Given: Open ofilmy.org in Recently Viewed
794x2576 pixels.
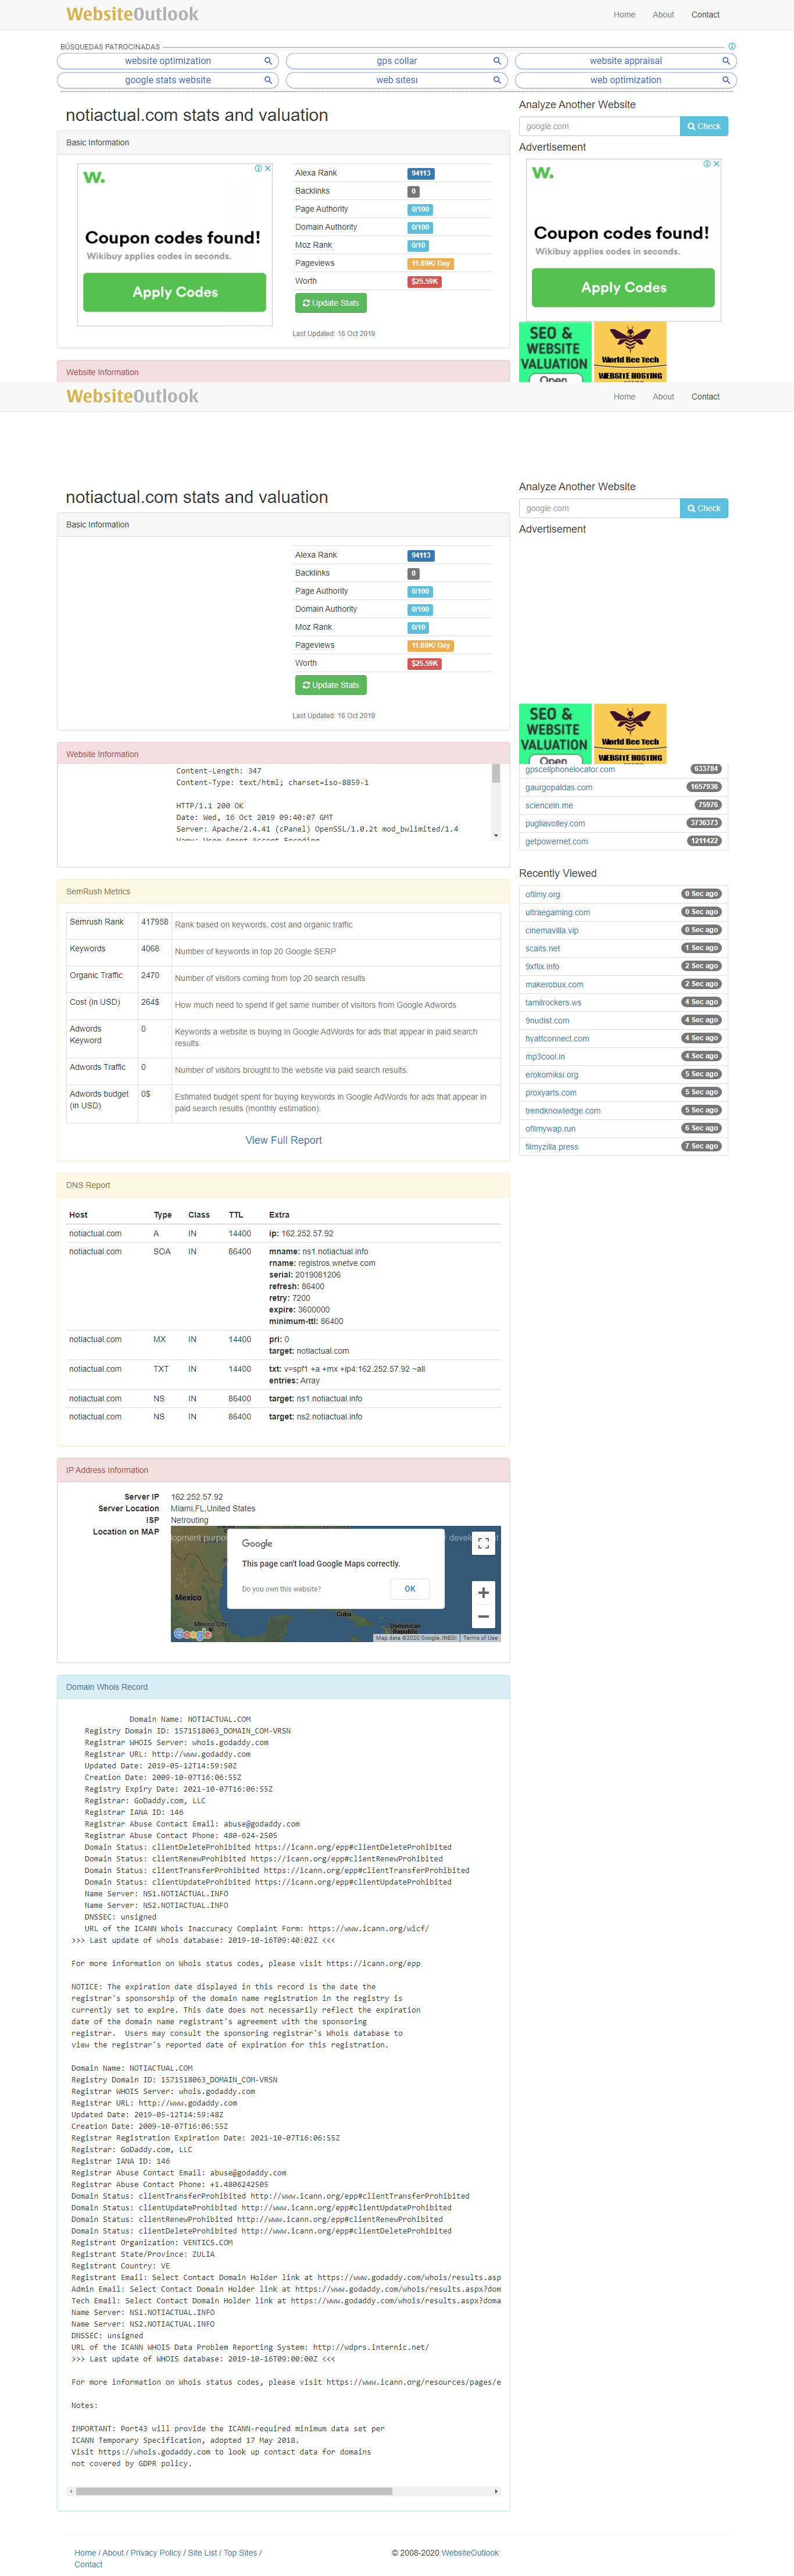Looking at the screenshot, I should [543, 894].
